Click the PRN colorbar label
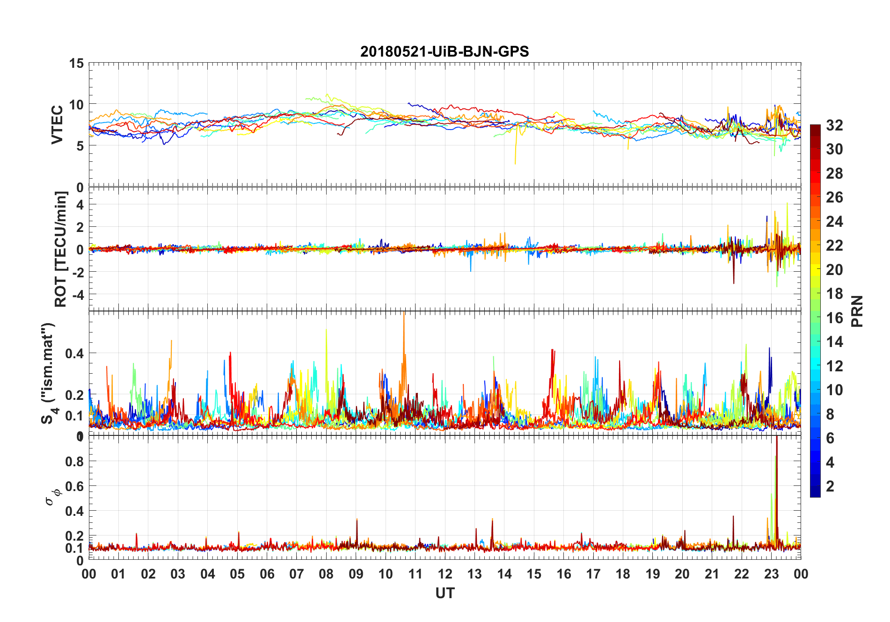 tap(857, 311)
